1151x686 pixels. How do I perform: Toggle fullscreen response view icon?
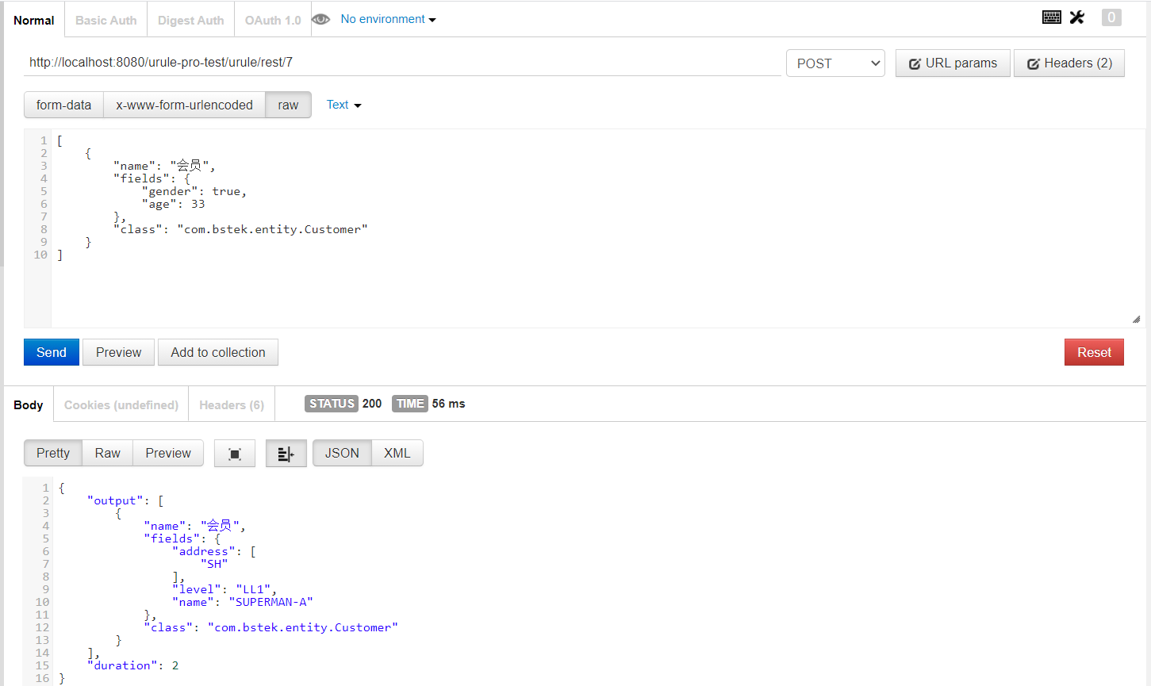[235, 454]
